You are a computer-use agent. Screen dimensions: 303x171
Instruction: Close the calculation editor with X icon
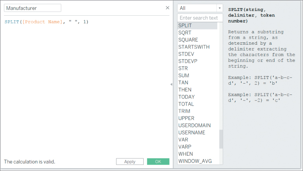(x=167, y=8)
